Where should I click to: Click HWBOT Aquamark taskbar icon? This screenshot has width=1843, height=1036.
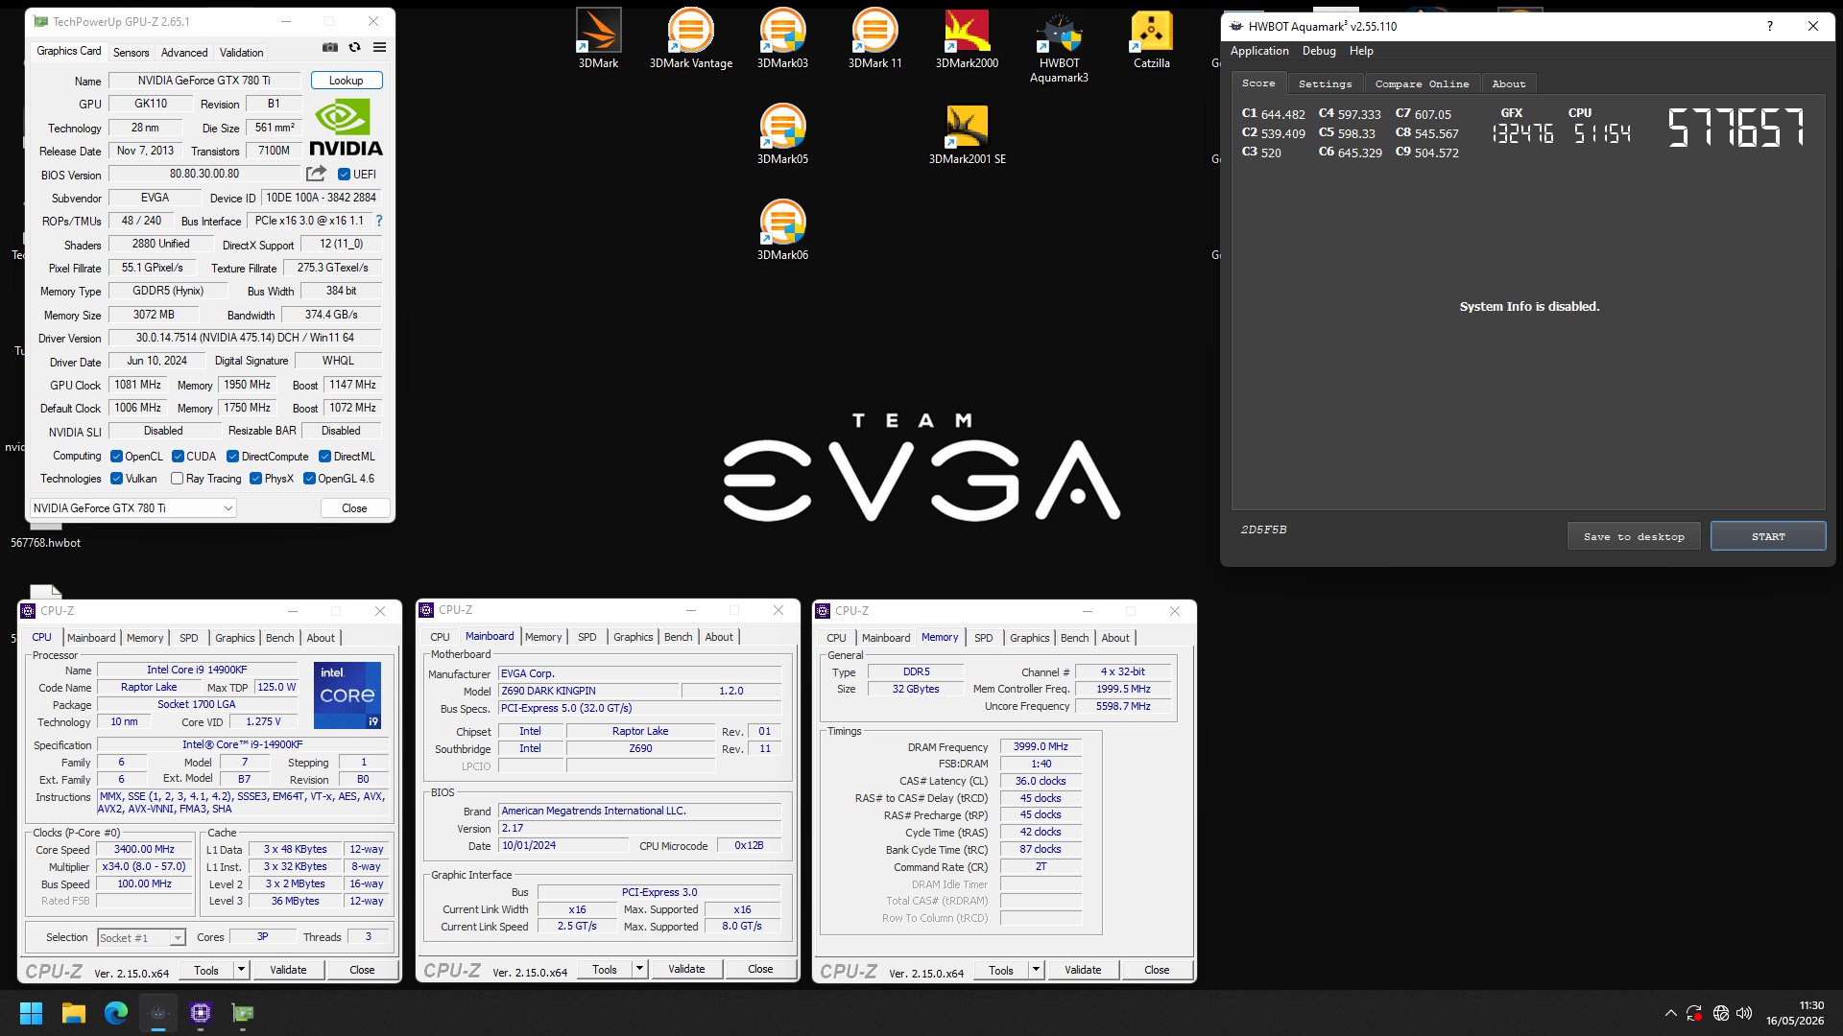point(158,1013)
